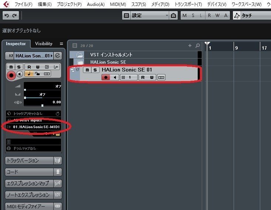Click the icon on the ノートエクスプレッション section
The height and width of the screenshot is (210, 271).
click(x=57, y=195)
